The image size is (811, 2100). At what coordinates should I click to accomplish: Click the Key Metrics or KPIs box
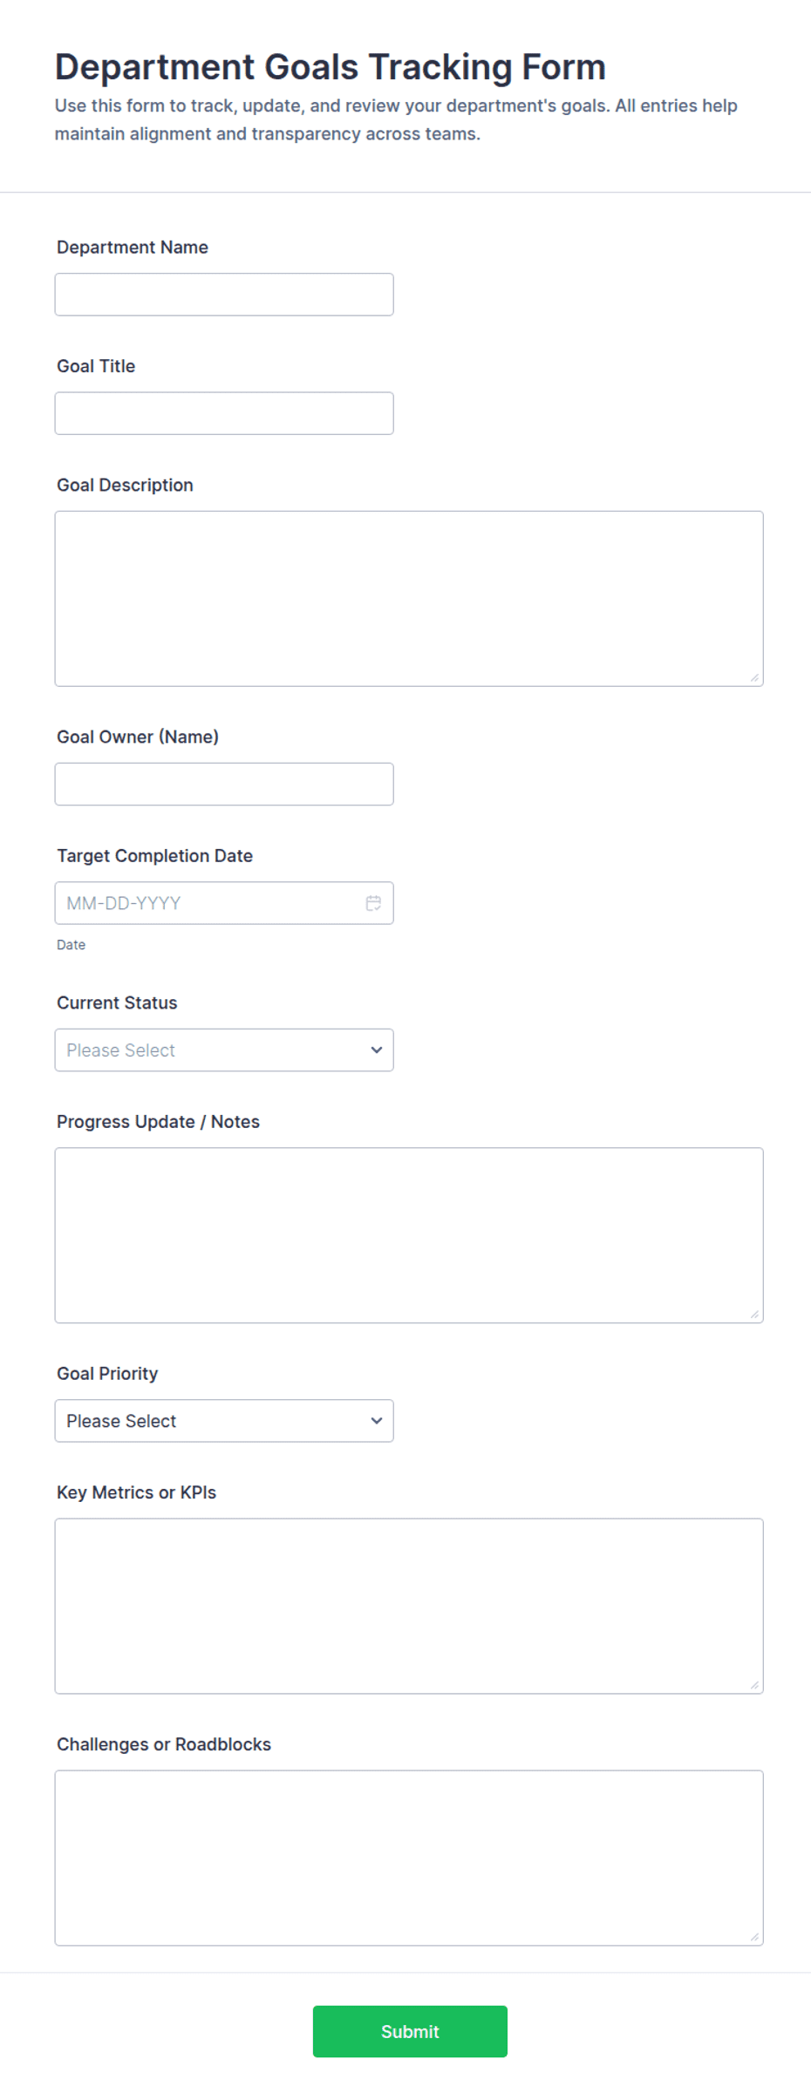409,1606
